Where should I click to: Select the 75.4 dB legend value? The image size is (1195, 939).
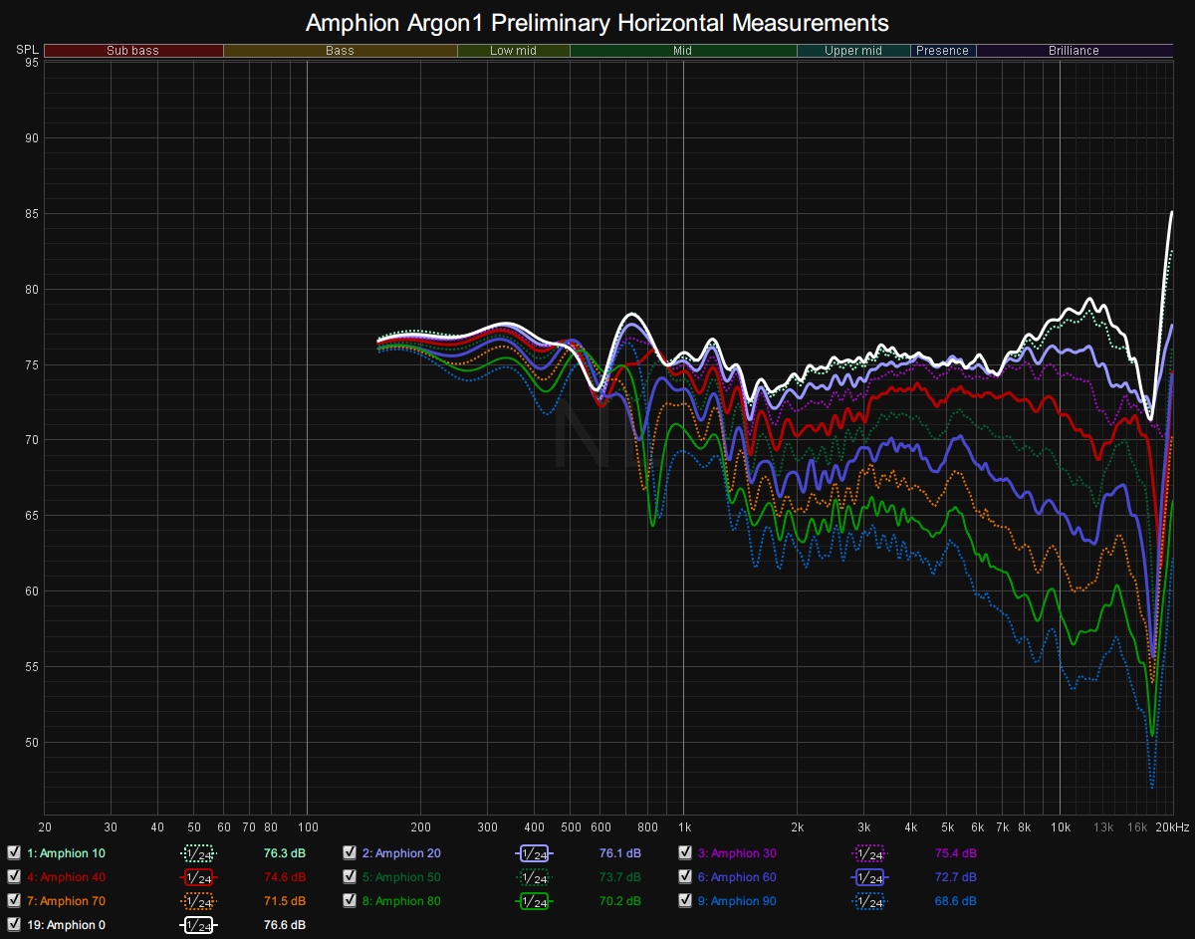(x=956, y=853)
